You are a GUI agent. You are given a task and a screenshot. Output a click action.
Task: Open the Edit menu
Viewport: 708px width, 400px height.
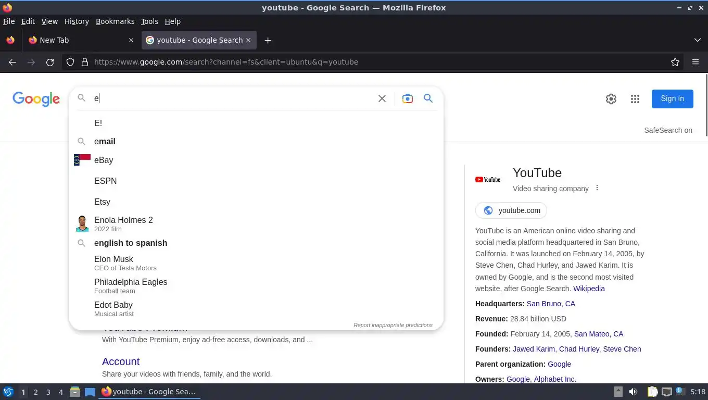(28, 21)
